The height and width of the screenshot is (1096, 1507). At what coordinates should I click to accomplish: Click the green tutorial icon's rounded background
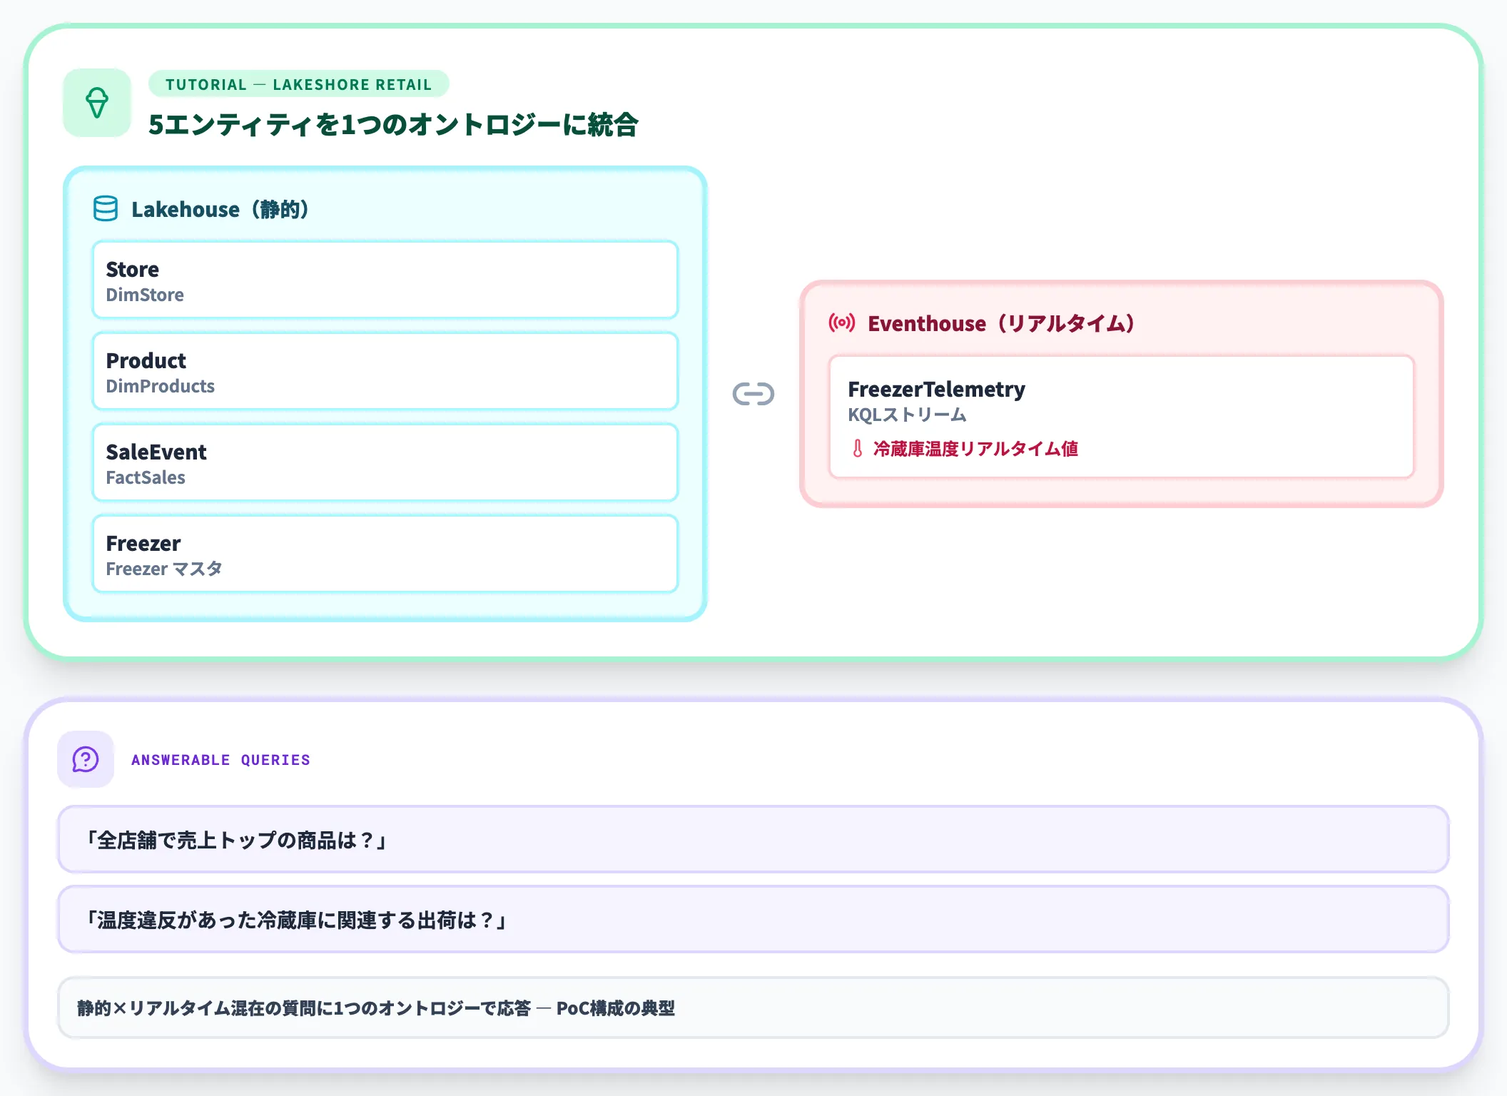click(x=97, y=102)
